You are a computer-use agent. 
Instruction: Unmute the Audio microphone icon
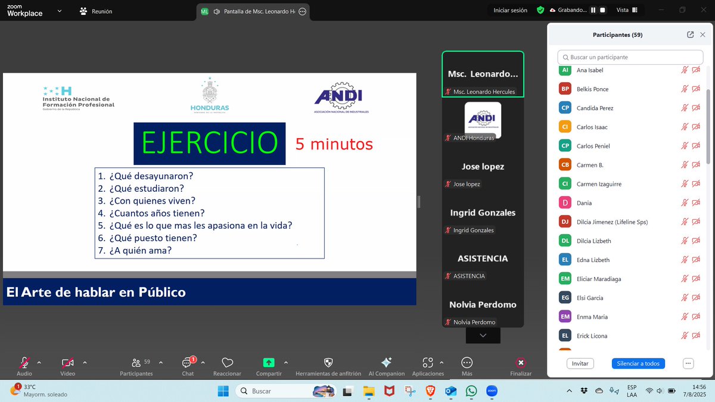[24, 362]
